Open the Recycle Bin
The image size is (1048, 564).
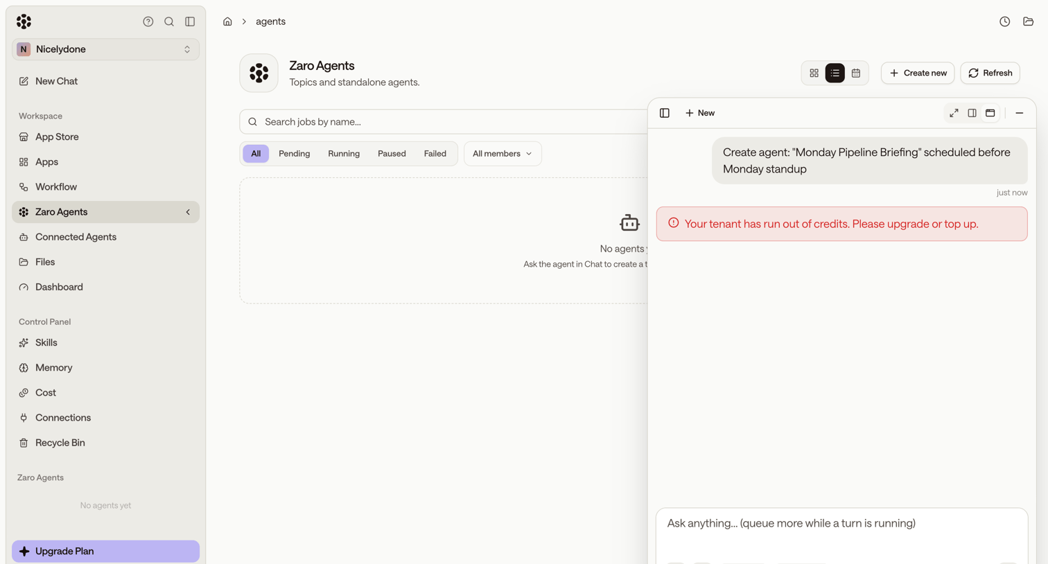point(105,442)
